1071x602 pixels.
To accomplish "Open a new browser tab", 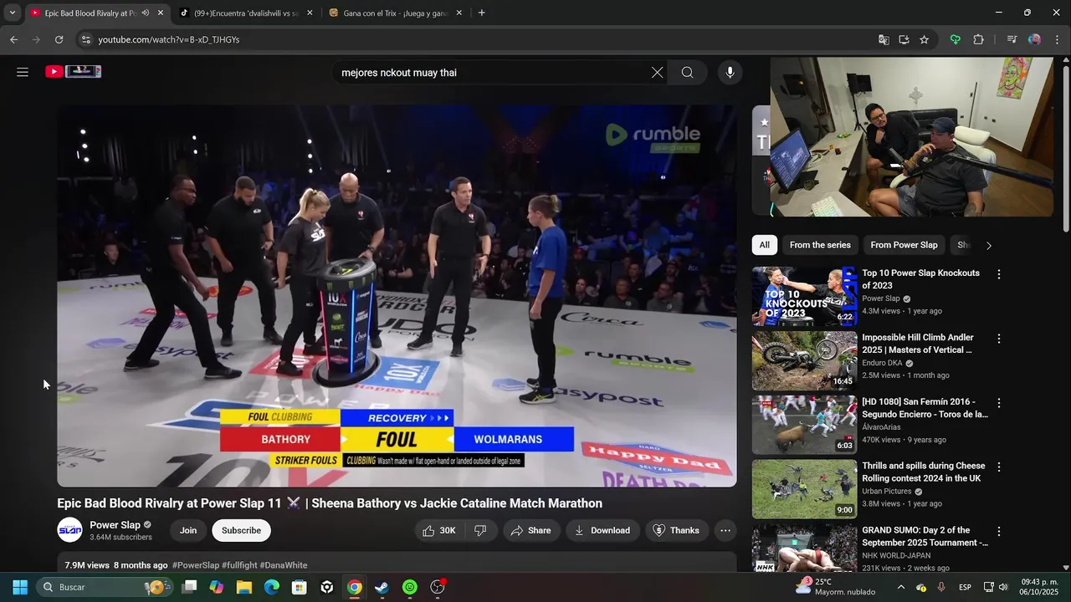I will [481, 13].
